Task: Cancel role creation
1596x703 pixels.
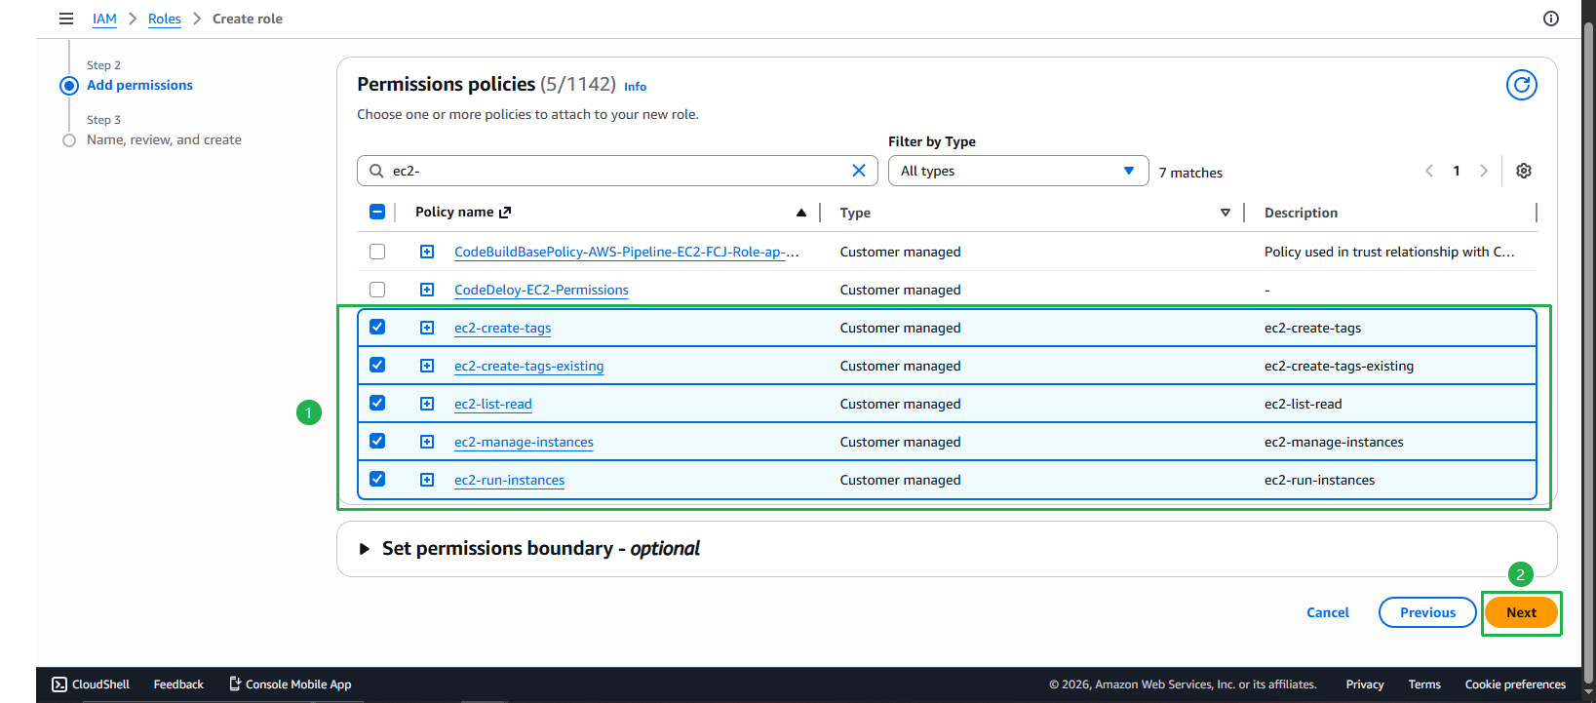Action: (1328, 612)
